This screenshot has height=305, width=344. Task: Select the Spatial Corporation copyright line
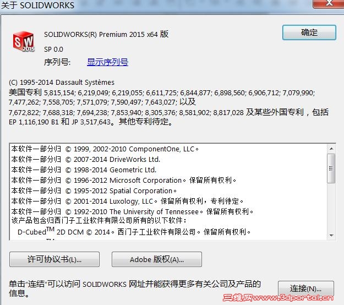click(94, 190)
